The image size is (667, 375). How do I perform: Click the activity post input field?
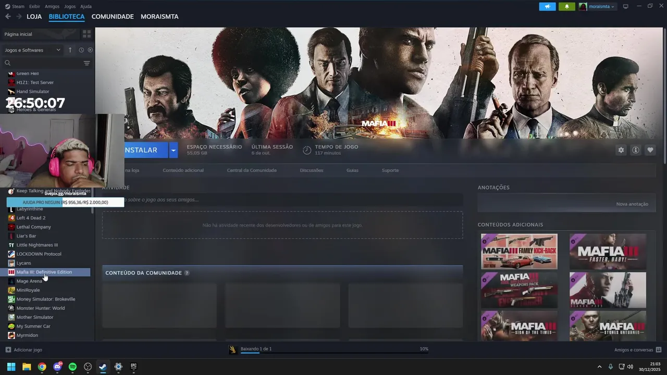pyautogui.click(x=282, y=199)
